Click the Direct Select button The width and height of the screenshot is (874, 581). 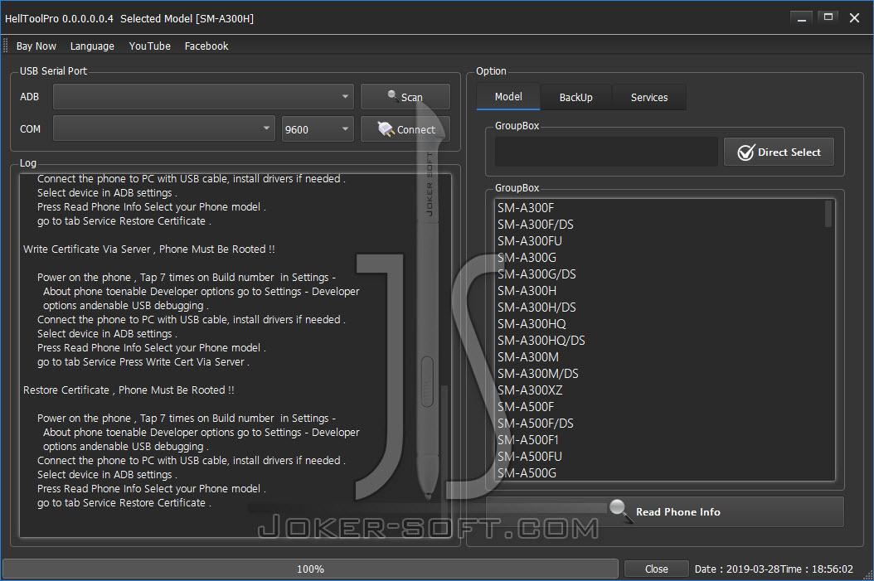point(779,152)
